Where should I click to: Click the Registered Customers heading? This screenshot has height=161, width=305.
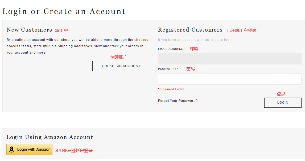[x=190, y=30]
